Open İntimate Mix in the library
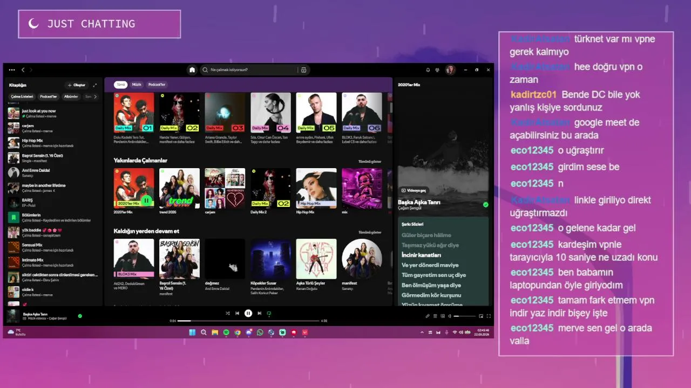 pos(53,262)
